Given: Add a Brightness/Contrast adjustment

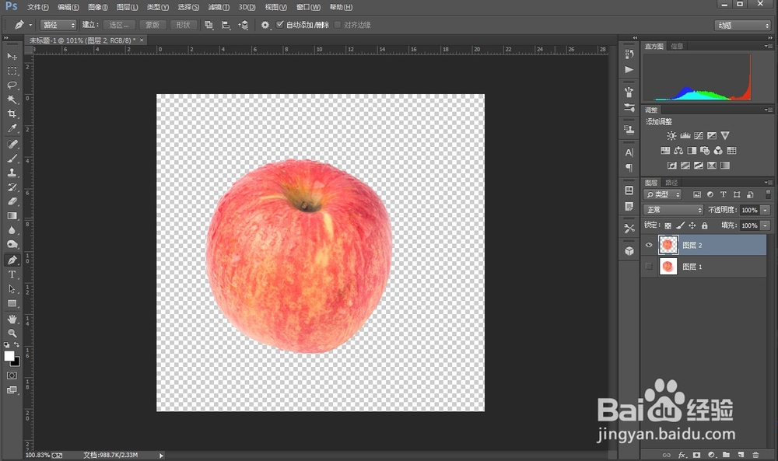Looking at the screenshot, I should point(671,135).
